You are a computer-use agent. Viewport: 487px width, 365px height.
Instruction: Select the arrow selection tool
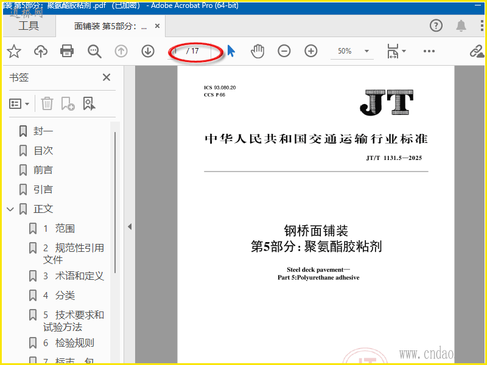tap(231, 51)
